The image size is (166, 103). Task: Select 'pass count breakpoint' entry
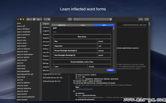coord(26,97)
